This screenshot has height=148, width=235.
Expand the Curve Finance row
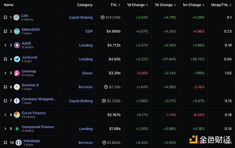[x=5, y=115]
